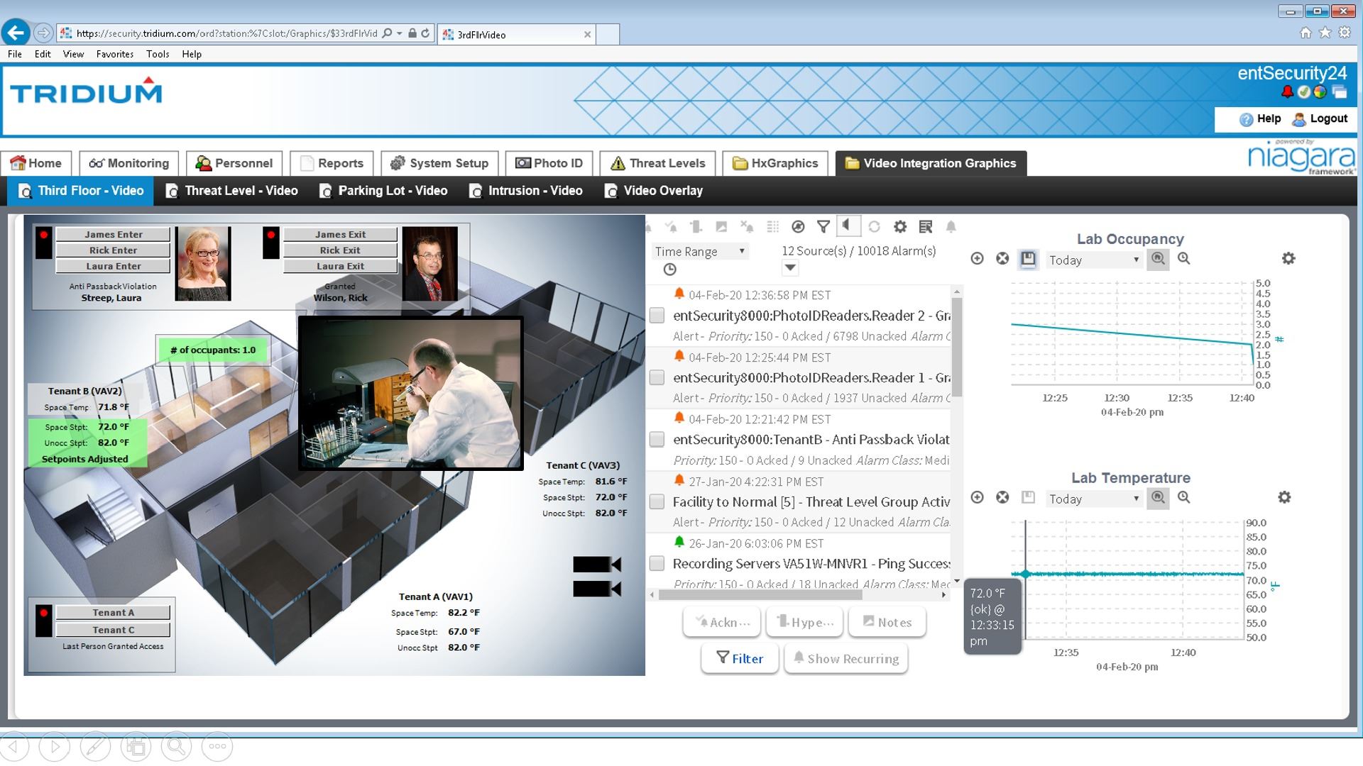
Task: Open the browser Tools menu
Action: coord(158,54)
